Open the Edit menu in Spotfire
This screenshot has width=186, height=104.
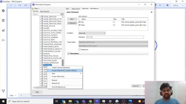(26, 5)
